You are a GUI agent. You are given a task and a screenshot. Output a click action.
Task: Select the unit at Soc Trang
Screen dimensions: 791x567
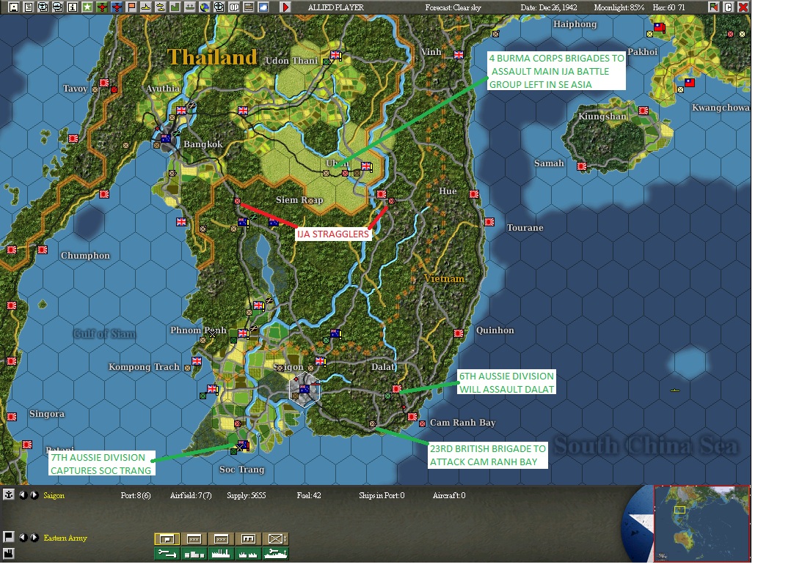(x=243, y=445)
